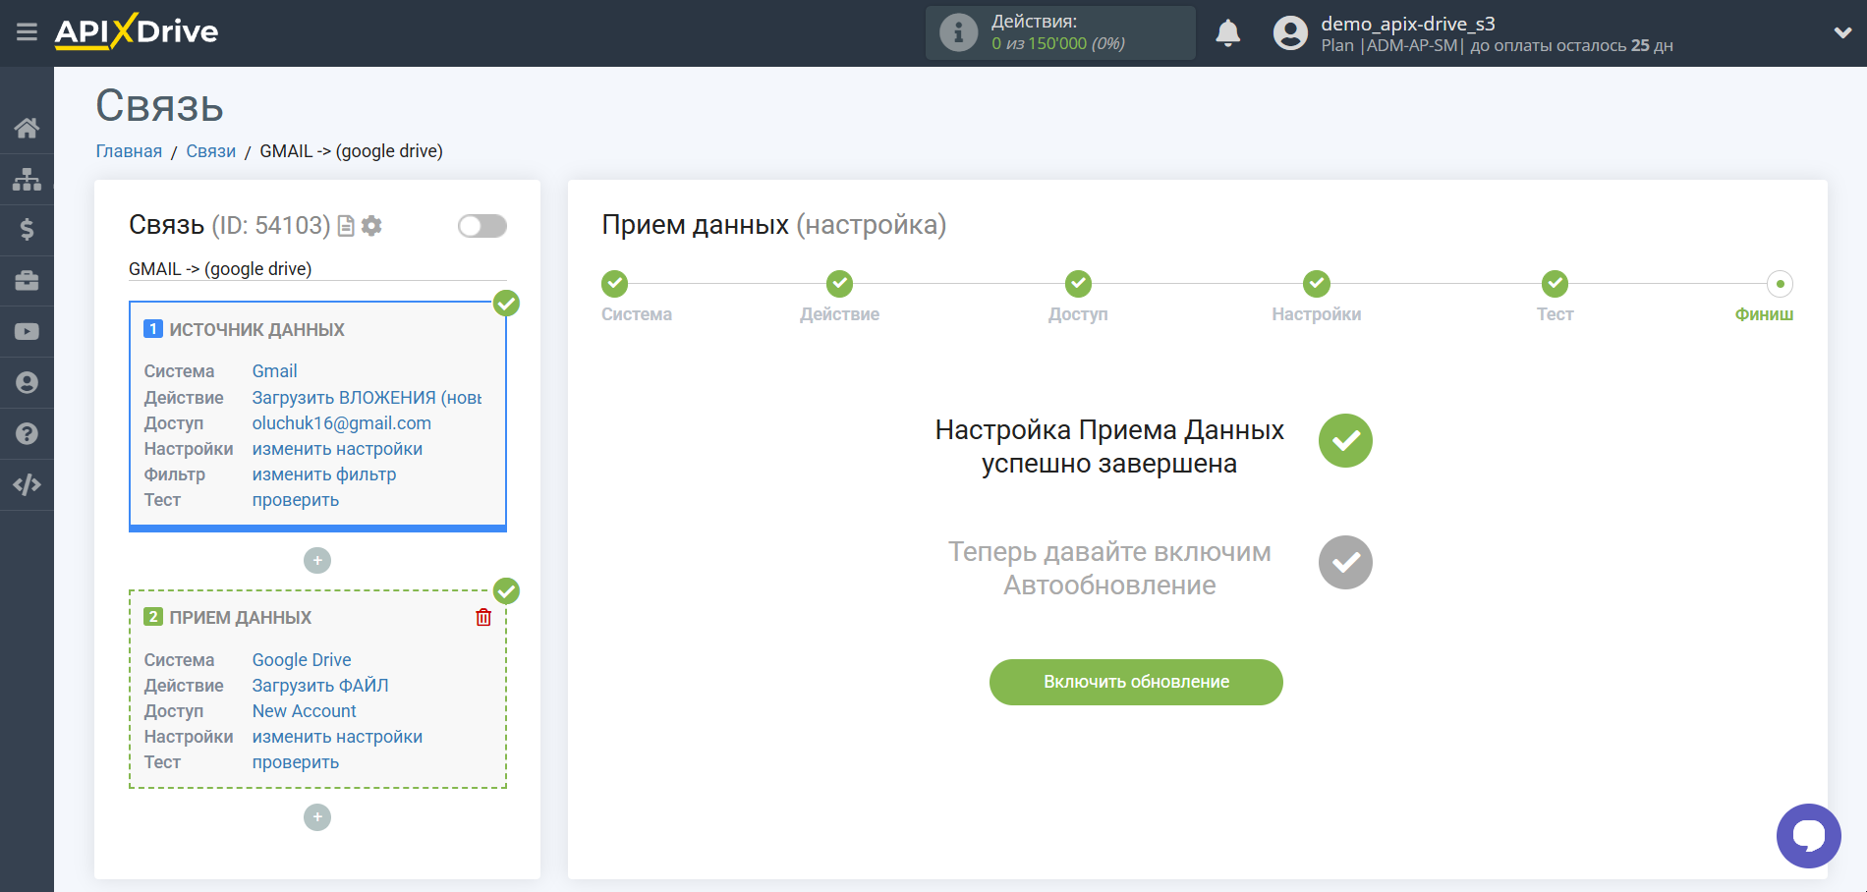Click receiver проверить test link
The image size is (1867, 892).
tap(295, 762)
